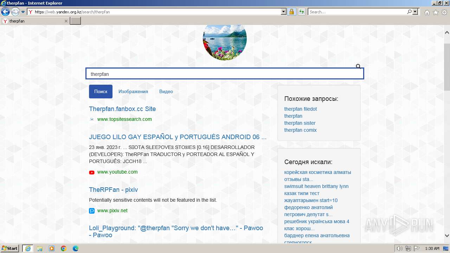Select related query therpfan comix
The width and height of the screenshot is (450, 253).
(x=301, y=130)
